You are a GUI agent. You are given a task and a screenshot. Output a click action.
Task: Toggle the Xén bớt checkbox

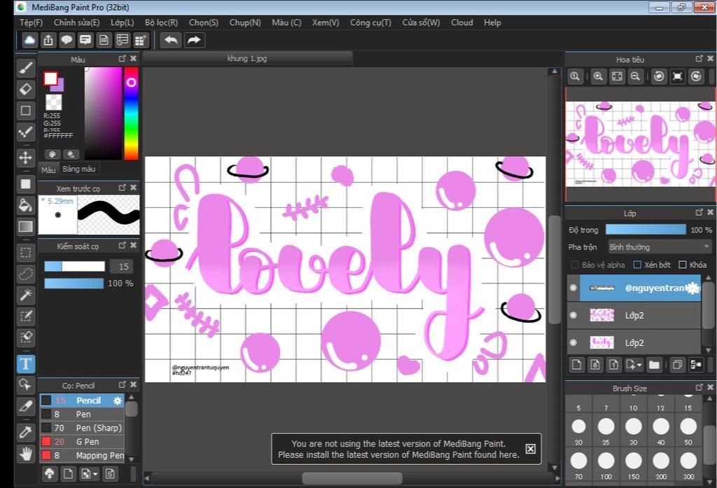[x=637, y=265]
